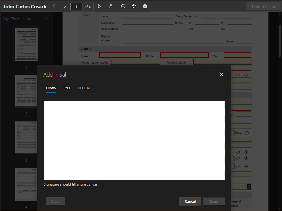Click the page number input field
This screenshot has height=211, width=282.
pos(76,7)
